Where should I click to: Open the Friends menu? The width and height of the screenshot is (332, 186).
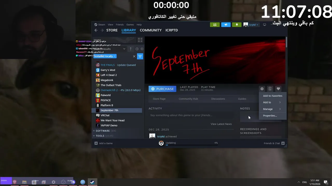point(120,25)
